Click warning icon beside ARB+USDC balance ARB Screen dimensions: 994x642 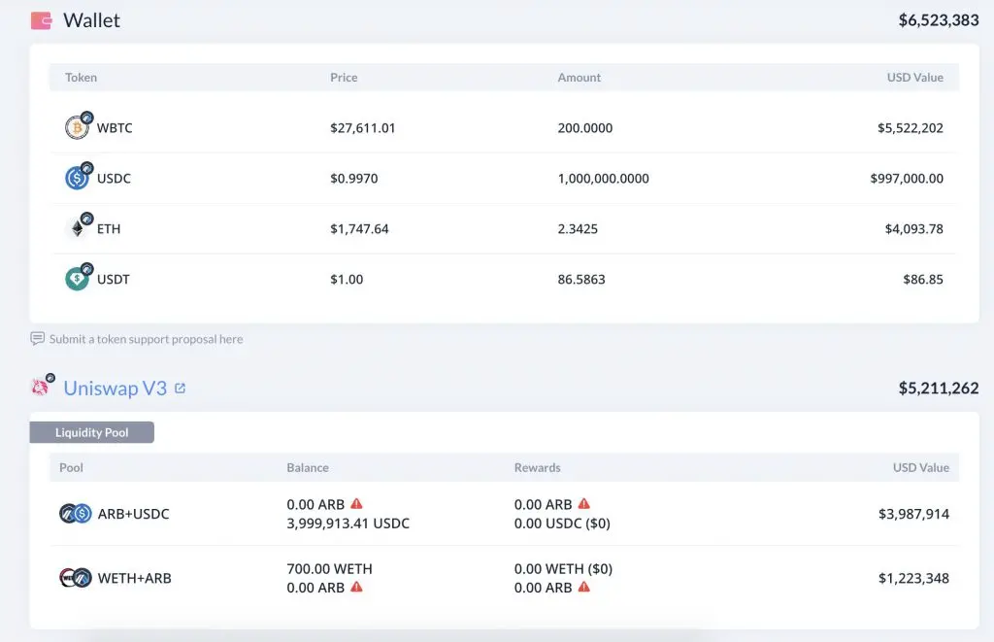pos(357,504)
